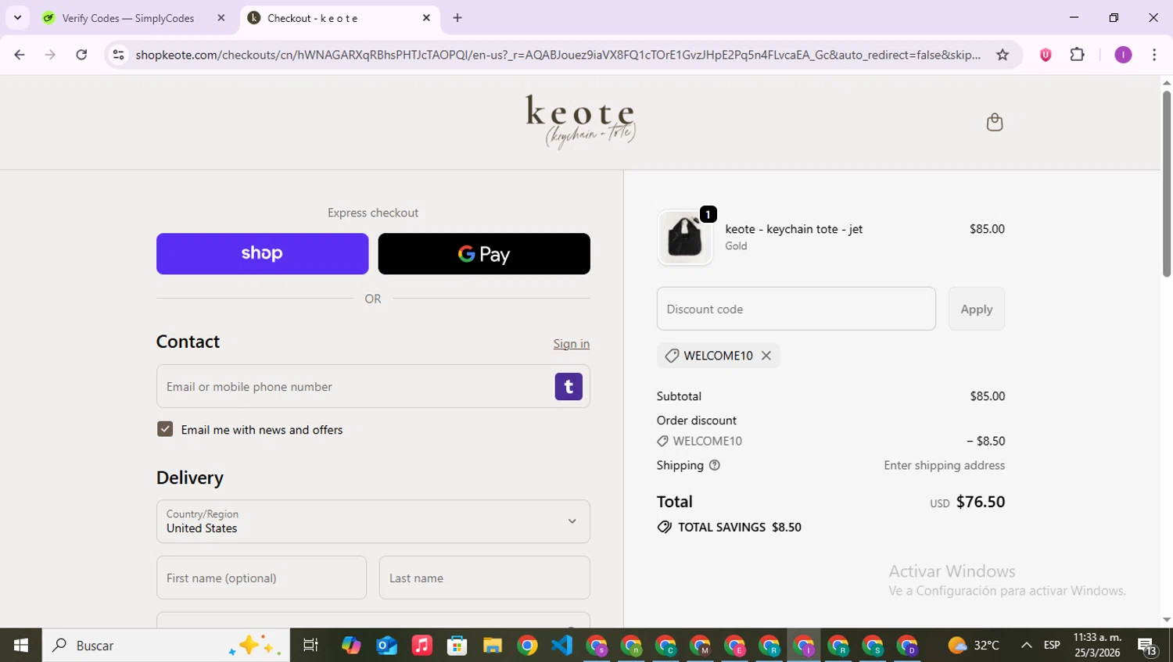The height and width of the screenshot is (662, 1173).
Task: Click the Sign in link
Action: coord(572,344)
